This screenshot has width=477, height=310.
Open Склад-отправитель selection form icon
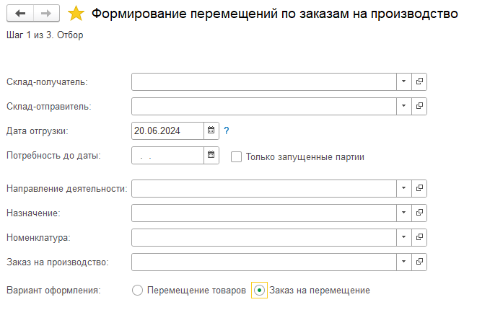coord(419,106)
